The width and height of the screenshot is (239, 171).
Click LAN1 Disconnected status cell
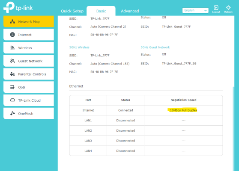pyautogui.click(x=125, y=120)
